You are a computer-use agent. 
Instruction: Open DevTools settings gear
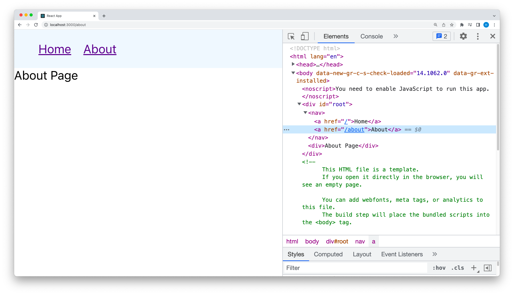[x=463, y=36]
